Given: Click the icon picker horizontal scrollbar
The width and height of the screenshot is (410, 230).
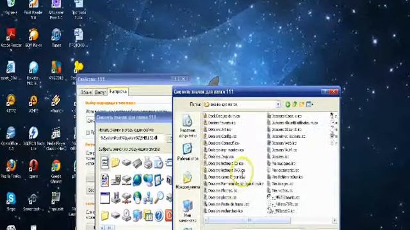Looking at the screenshot, I should (x=110, y=227).
